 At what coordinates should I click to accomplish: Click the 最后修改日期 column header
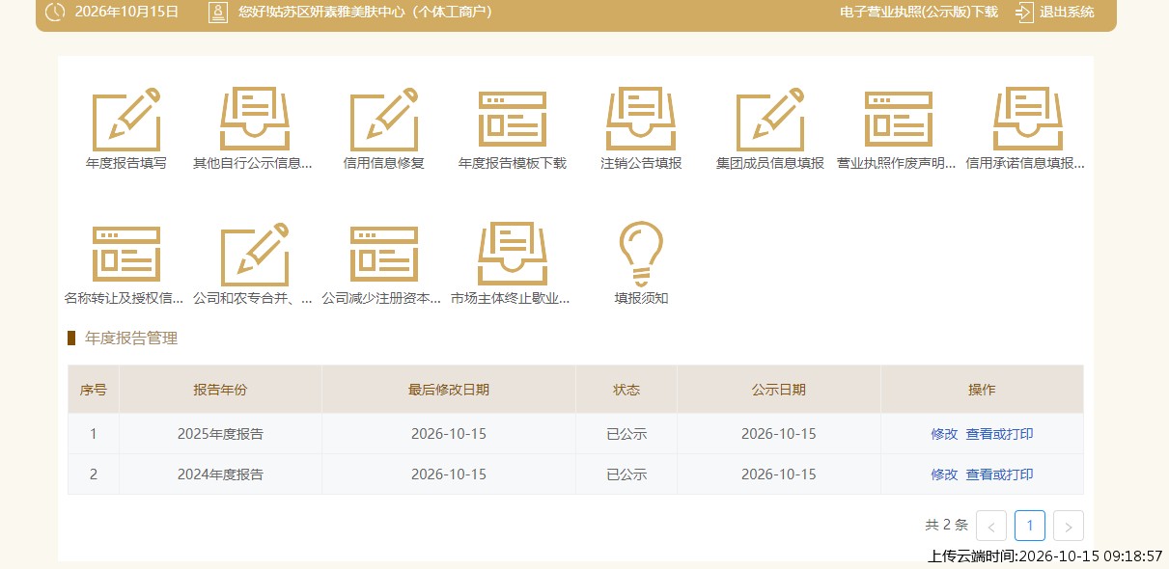[449, 390]
